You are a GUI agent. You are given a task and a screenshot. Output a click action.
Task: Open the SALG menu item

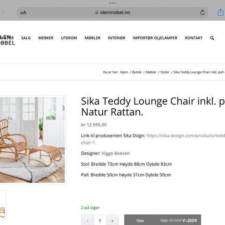(26, 38)
